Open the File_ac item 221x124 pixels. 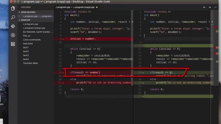pos(27,36)
